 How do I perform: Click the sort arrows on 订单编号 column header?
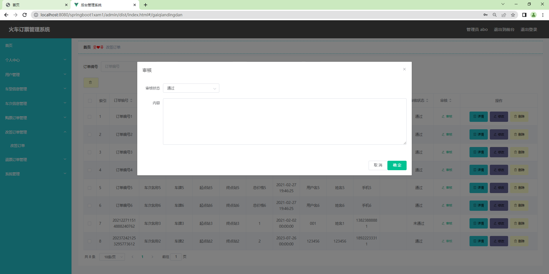pyautogui.click(x=131, y=100)
